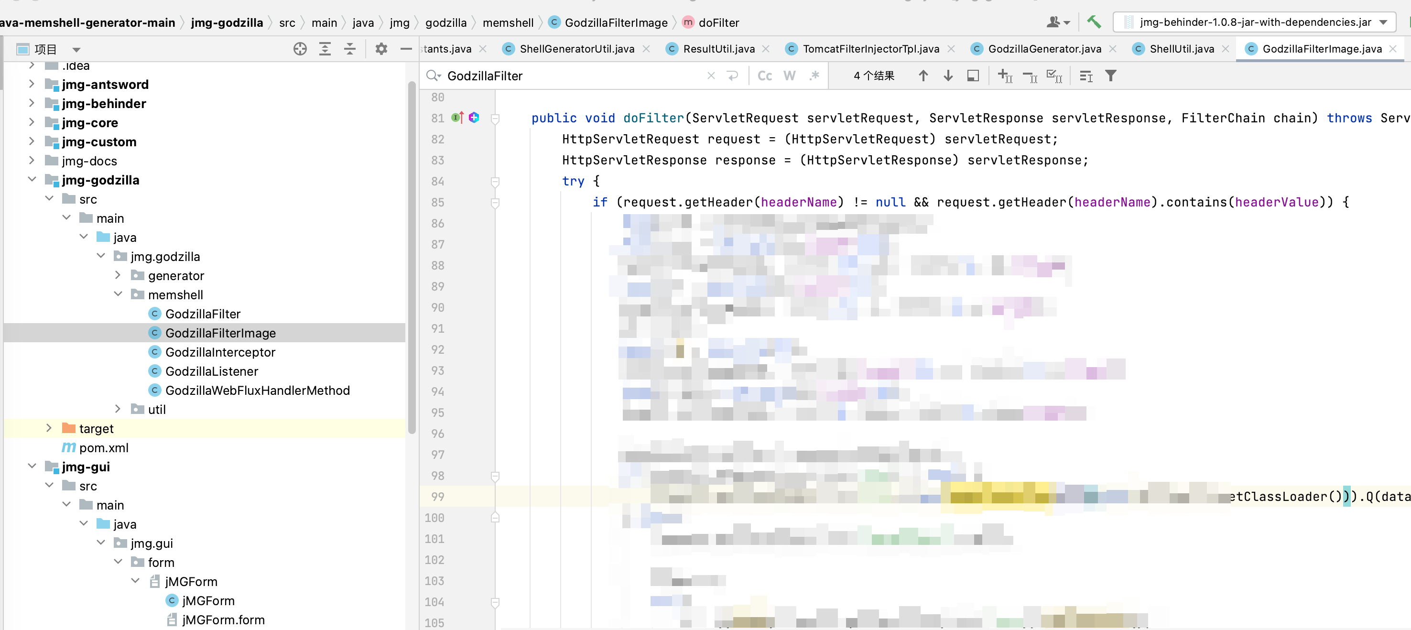Viewport: 1411px width, 630px height.
Task: Unselect the occurrence icon
Action: coord(1030,76)
